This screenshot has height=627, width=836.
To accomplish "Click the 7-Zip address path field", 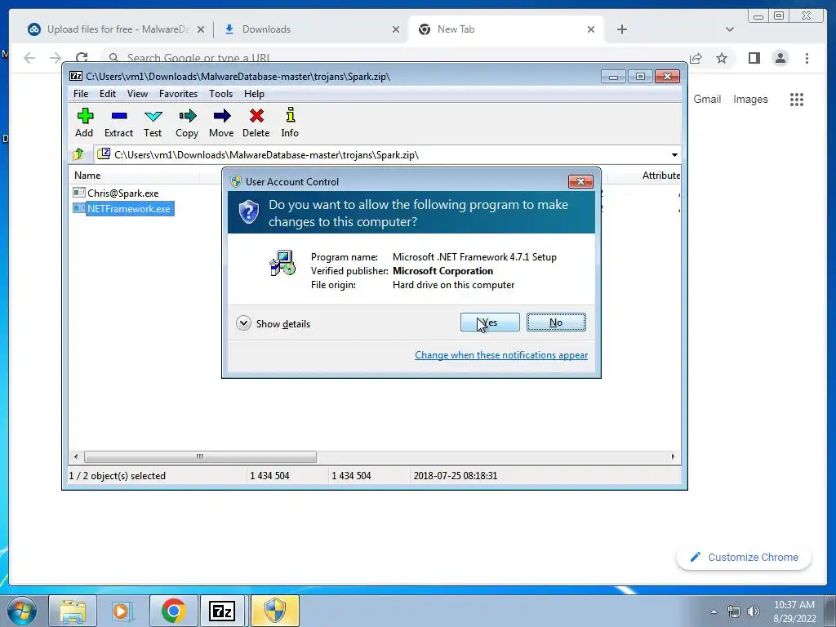I will [381, 155].
